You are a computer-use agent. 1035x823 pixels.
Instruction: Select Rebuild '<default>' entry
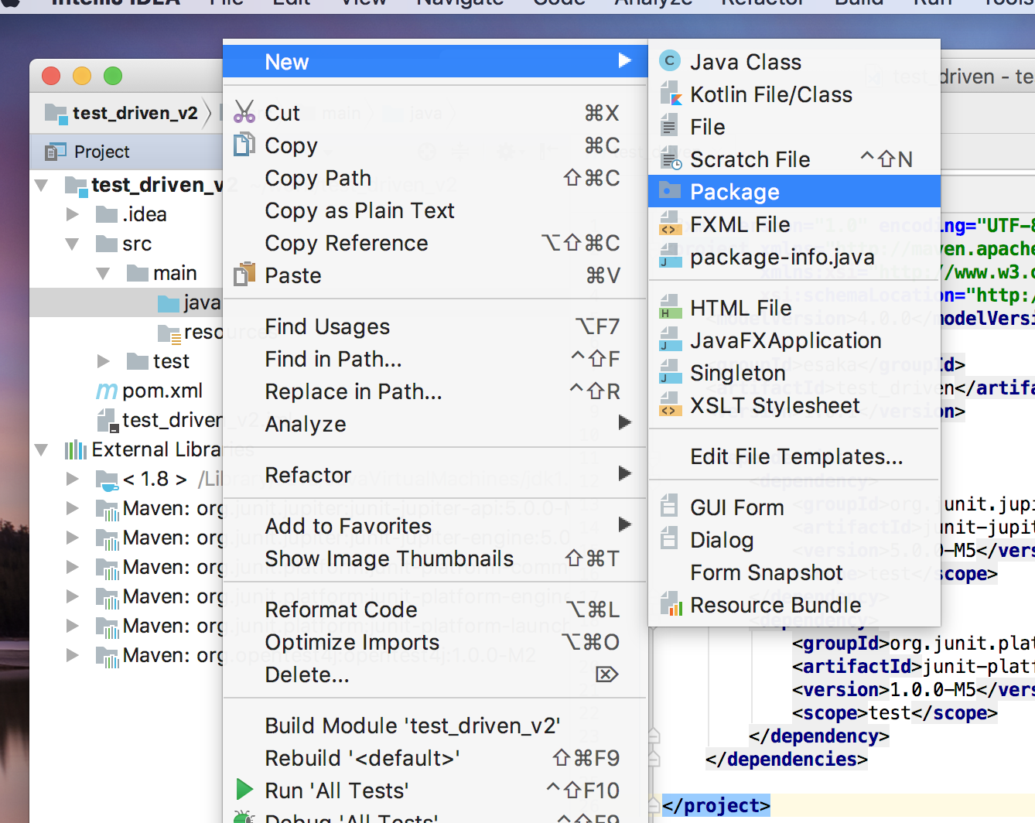(x=435, y=758)
